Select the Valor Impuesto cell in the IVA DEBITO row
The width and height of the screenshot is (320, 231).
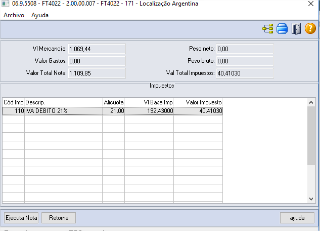click(x=198, y=111)
